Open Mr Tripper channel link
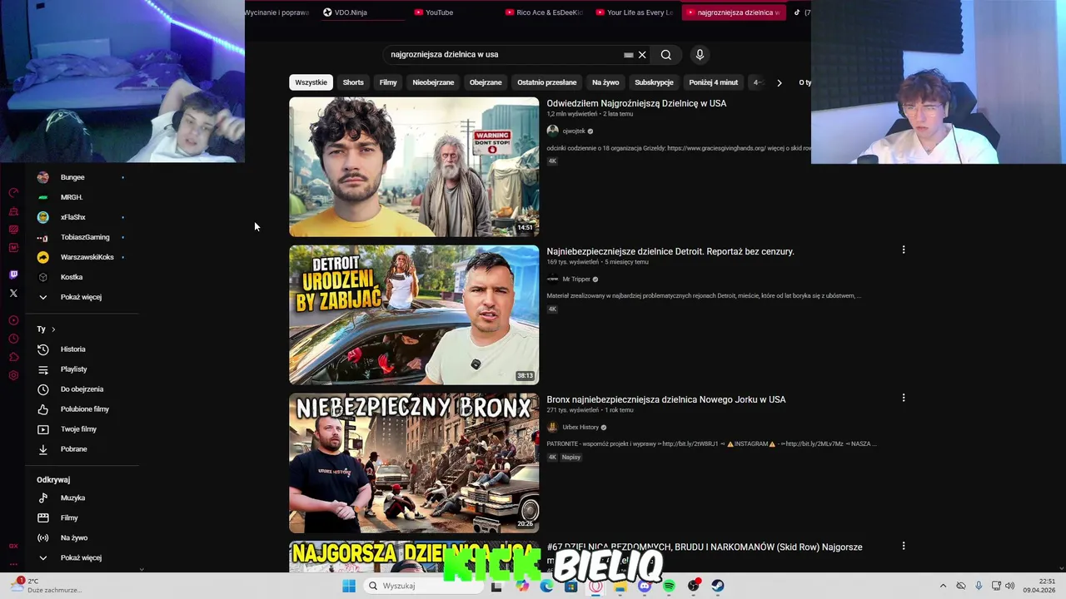The image size is (1066, 599). [x=576, y=280]
